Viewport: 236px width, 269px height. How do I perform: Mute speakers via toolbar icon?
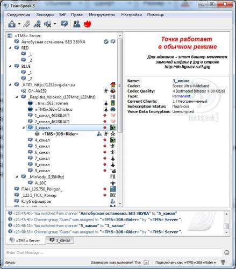[48, 24]
